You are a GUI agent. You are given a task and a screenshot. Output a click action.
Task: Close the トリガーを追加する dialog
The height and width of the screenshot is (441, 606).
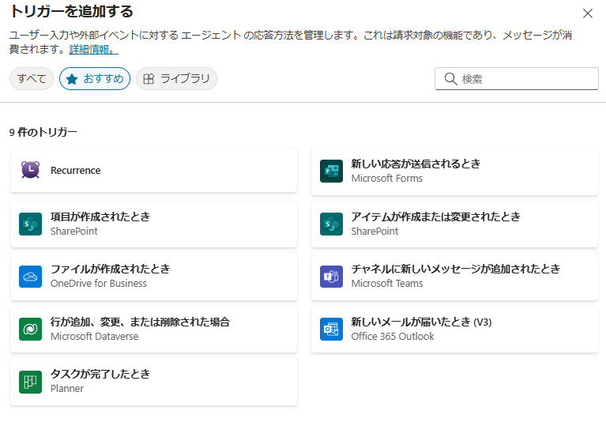pyautogui.click(x=588, y=13)
